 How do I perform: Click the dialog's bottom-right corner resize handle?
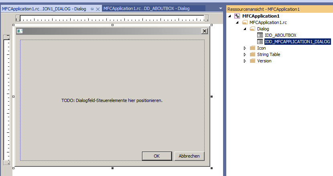[x=211, y=168]
